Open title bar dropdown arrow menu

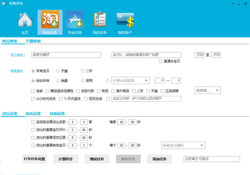(233, 4)
